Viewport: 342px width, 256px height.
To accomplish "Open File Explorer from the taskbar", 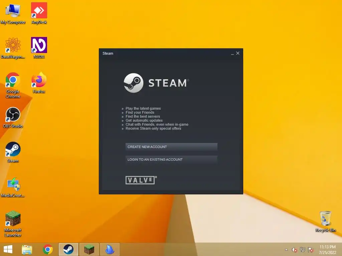I will point(27,249).
